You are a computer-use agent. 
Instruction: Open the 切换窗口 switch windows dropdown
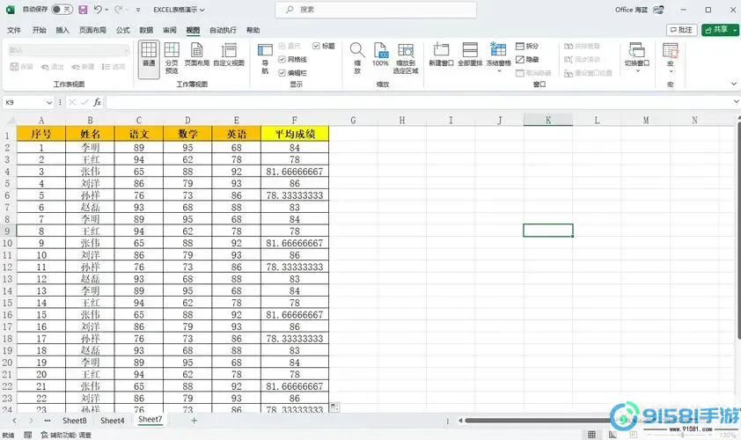pos(636,71)
